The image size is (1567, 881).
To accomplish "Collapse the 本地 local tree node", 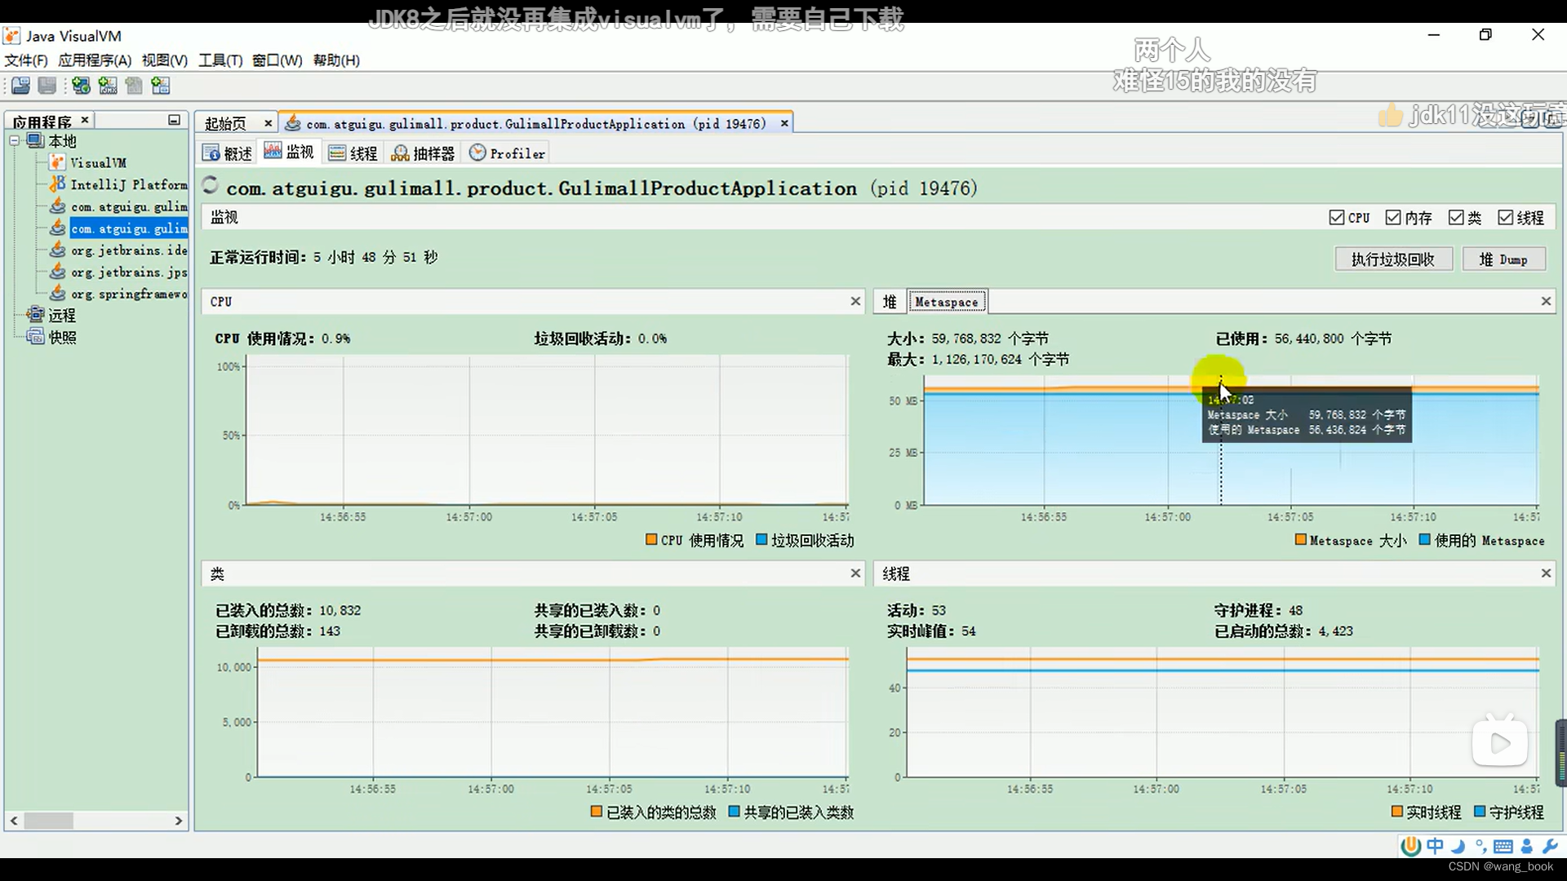I will click(x=14, y=140).
